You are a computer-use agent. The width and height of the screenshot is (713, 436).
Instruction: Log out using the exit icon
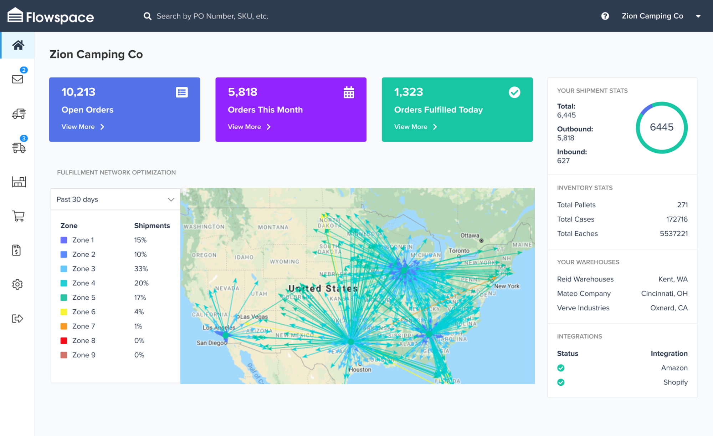click(x=17, y=319)
